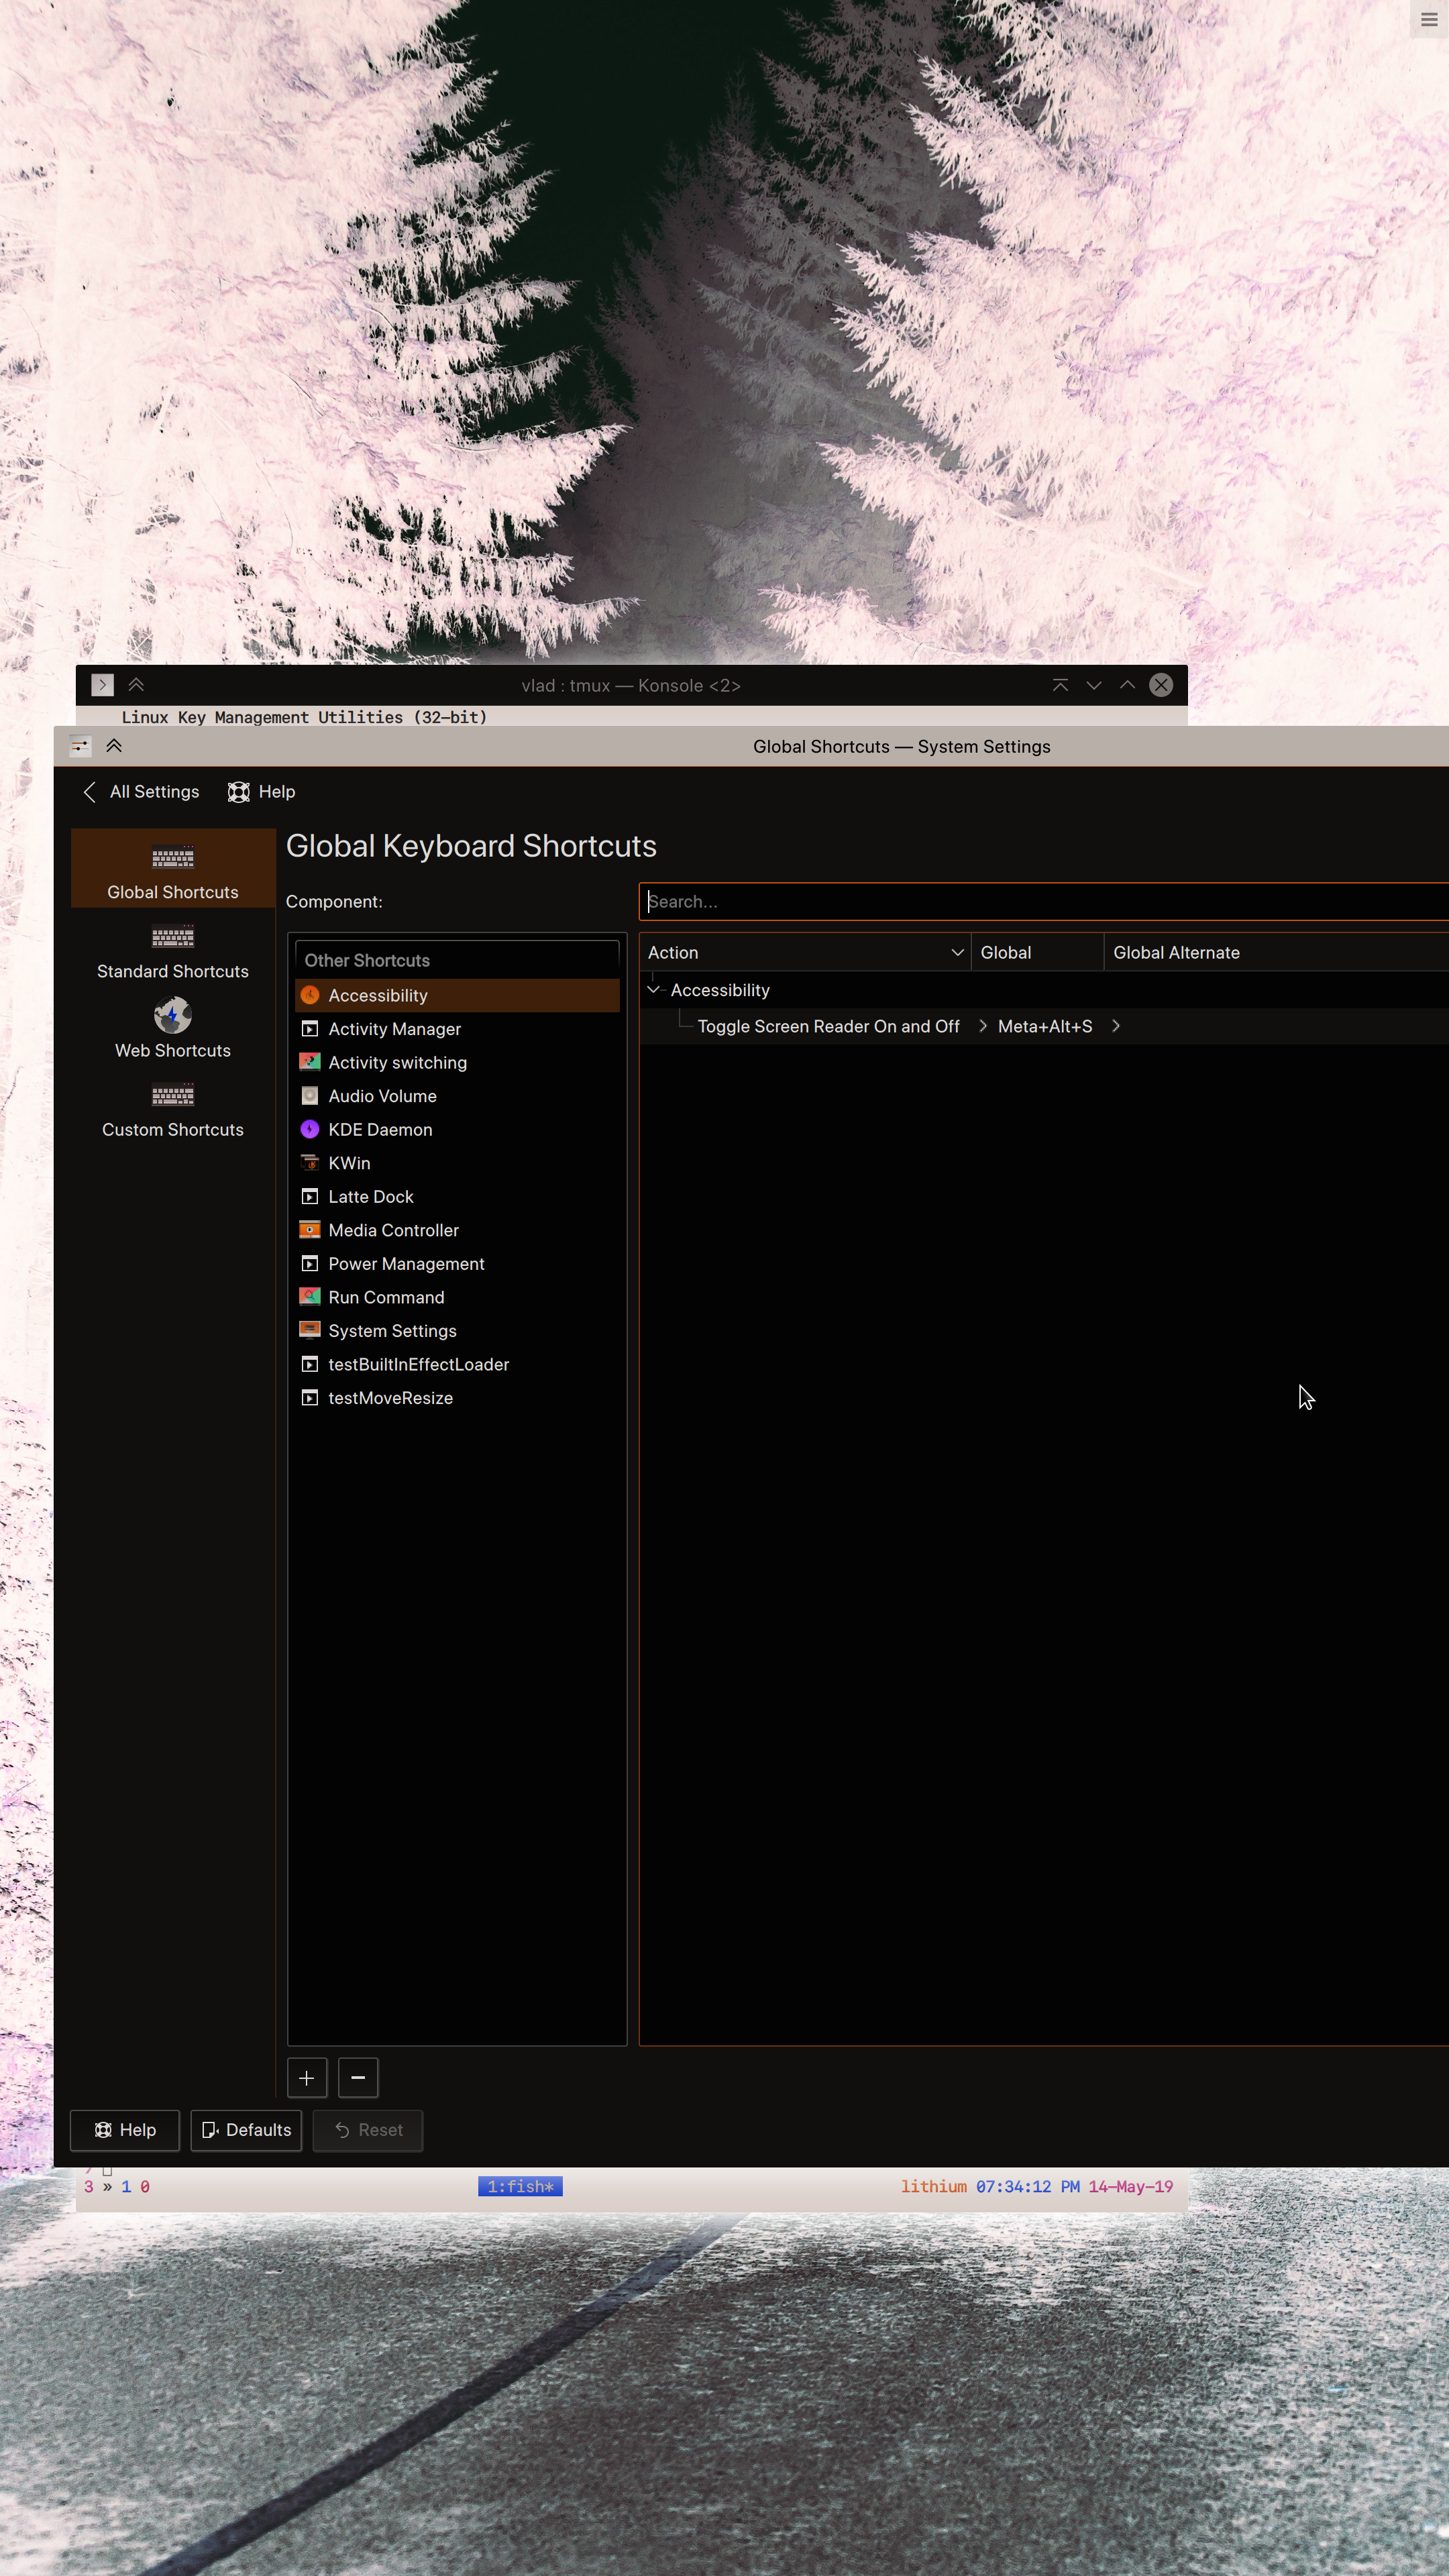Viewport: 1449px width, 2576px height.
Task: Click the plus add component button
Action: 307,2077
